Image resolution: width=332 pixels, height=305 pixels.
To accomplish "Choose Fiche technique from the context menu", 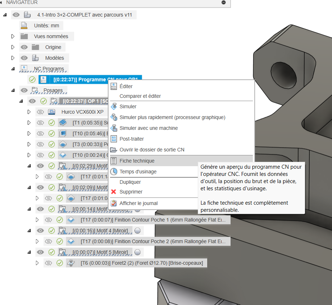I will coord(137,161).
